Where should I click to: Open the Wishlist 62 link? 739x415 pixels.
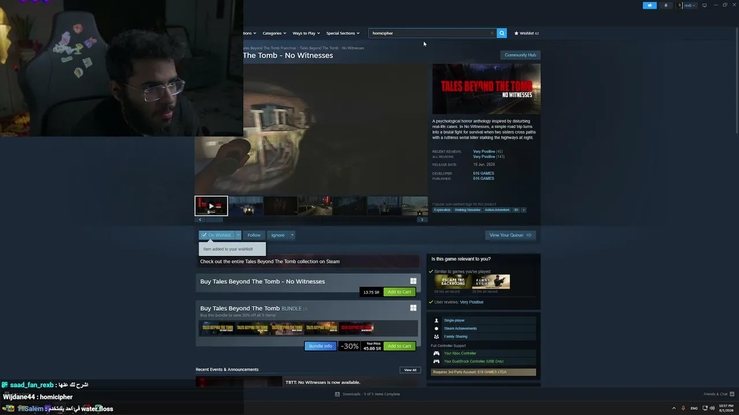coord(527,33)
